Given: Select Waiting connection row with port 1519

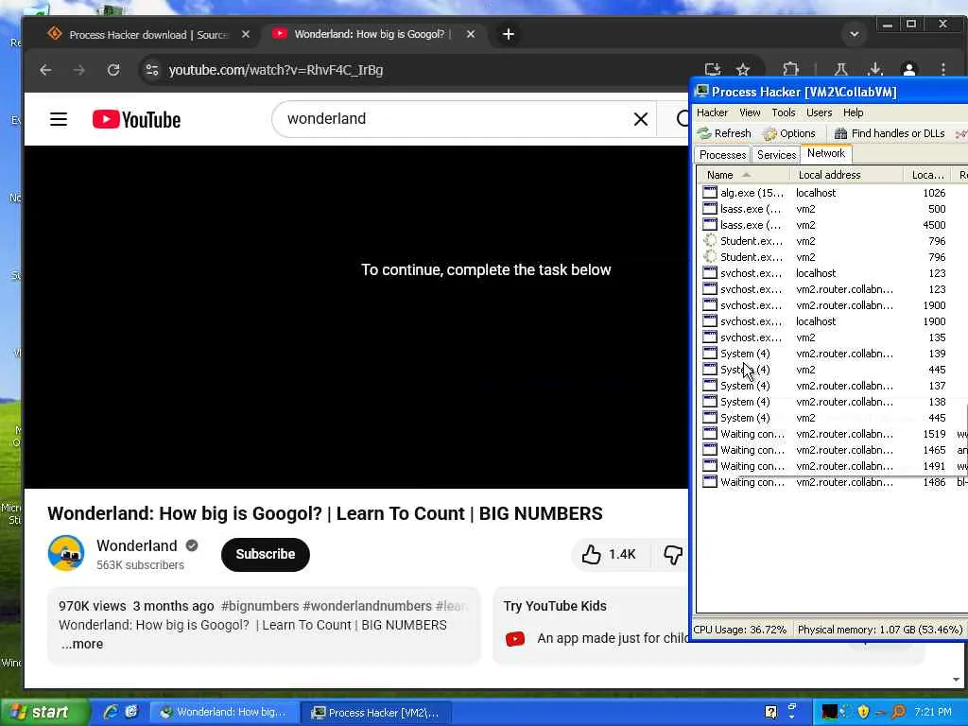Looking at the screenshot, I should pos(831,433).
